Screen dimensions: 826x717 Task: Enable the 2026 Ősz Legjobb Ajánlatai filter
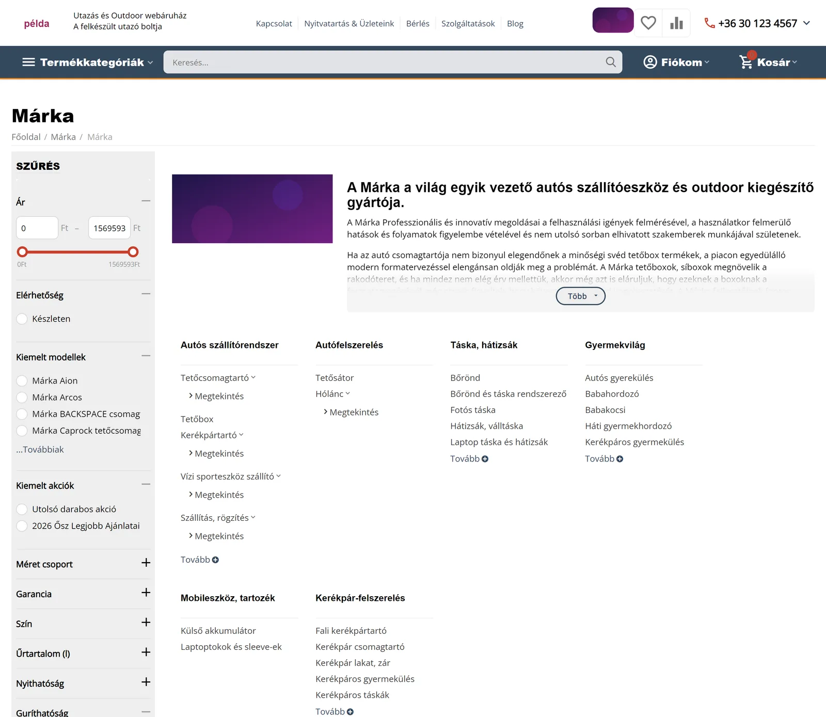[x=22, y=526]
